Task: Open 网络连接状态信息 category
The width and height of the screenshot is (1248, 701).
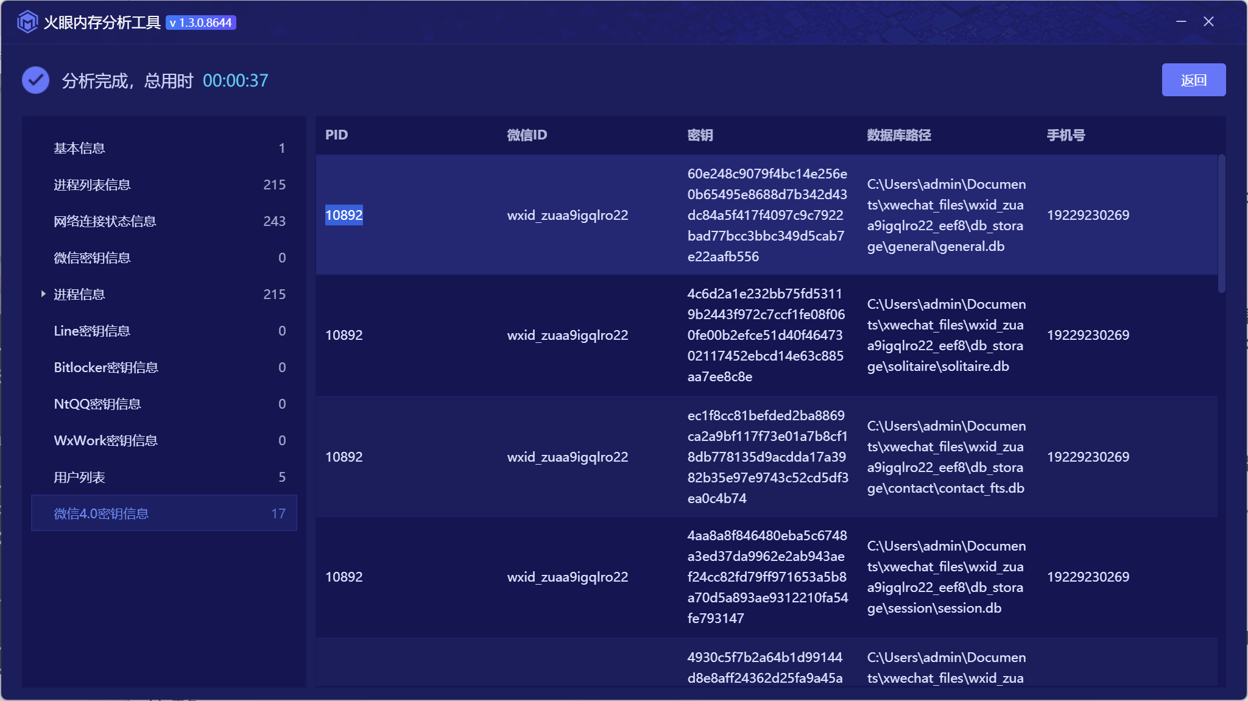Action: [x=105, y=222]
